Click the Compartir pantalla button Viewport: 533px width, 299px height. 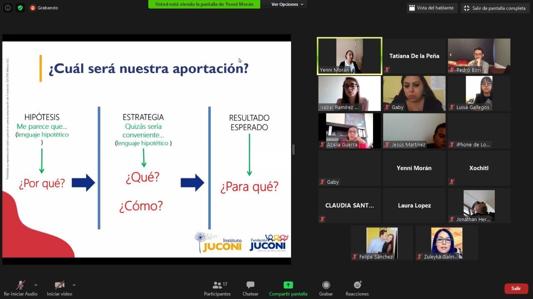(x=288, y=289)
